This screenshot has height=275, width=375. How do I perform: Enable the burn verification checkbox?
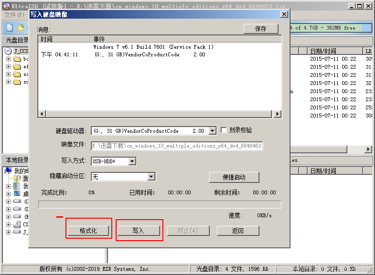[224, 130]
